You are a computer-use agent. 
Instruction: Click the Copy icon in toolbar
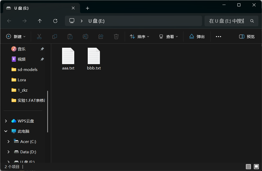pyautogui.click(x=54, y=37)
